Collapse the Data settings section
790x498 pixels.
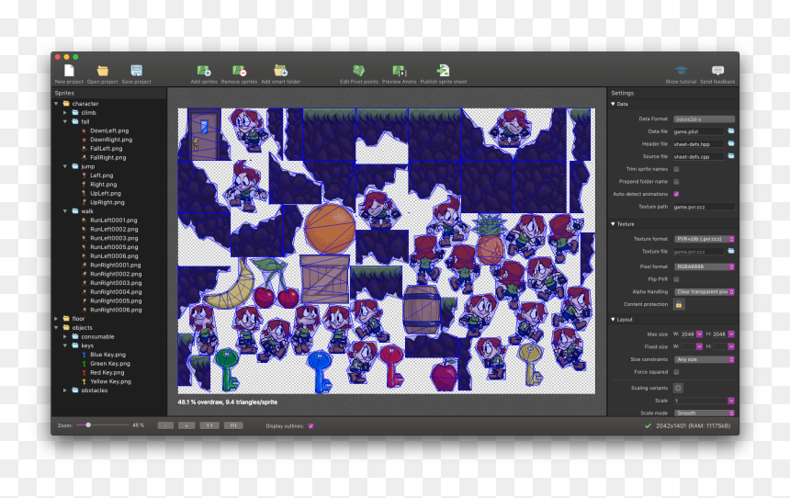tap(613, 104)
